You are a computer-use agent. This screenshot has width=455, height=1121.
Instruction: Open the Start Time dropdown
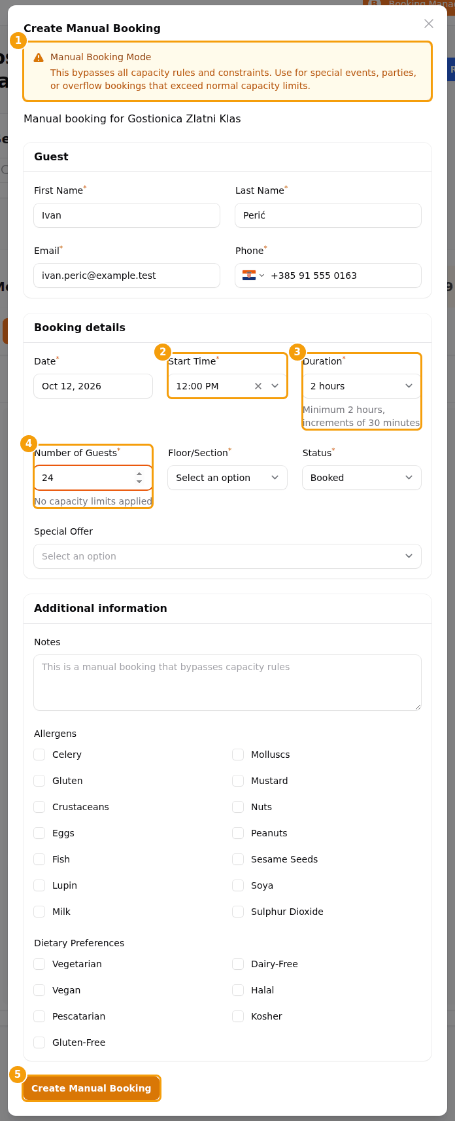[275, 386]
